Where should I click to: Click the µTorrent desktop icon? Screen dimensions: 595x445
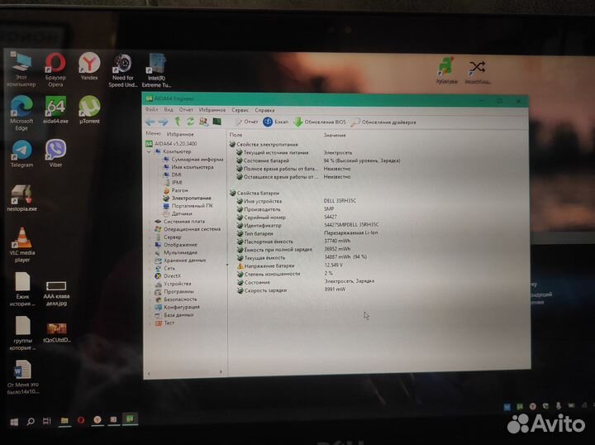(89, 110)
